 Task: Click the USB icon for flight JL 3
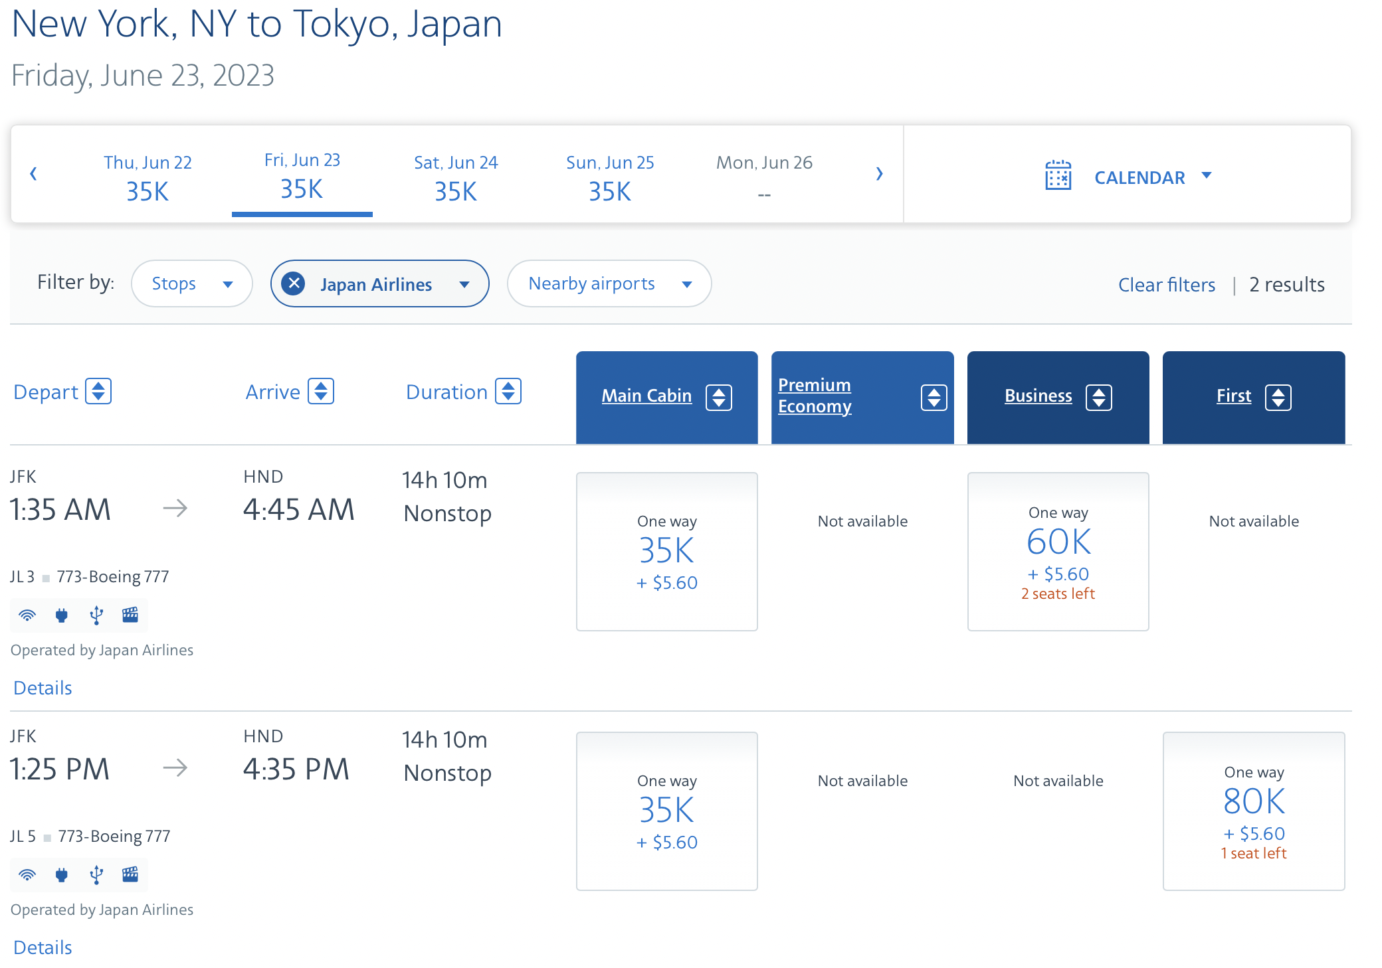coord(96,615)
